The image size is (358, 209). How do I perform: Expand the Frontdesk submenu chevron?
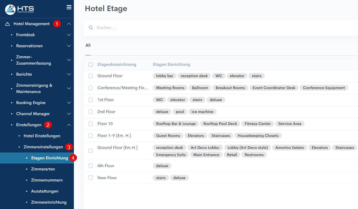69,35
